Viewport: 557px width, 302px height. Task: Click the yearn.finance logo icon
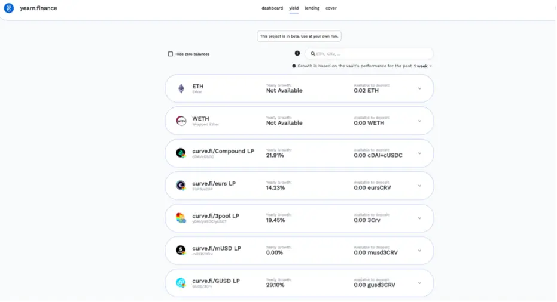(9, 8)
